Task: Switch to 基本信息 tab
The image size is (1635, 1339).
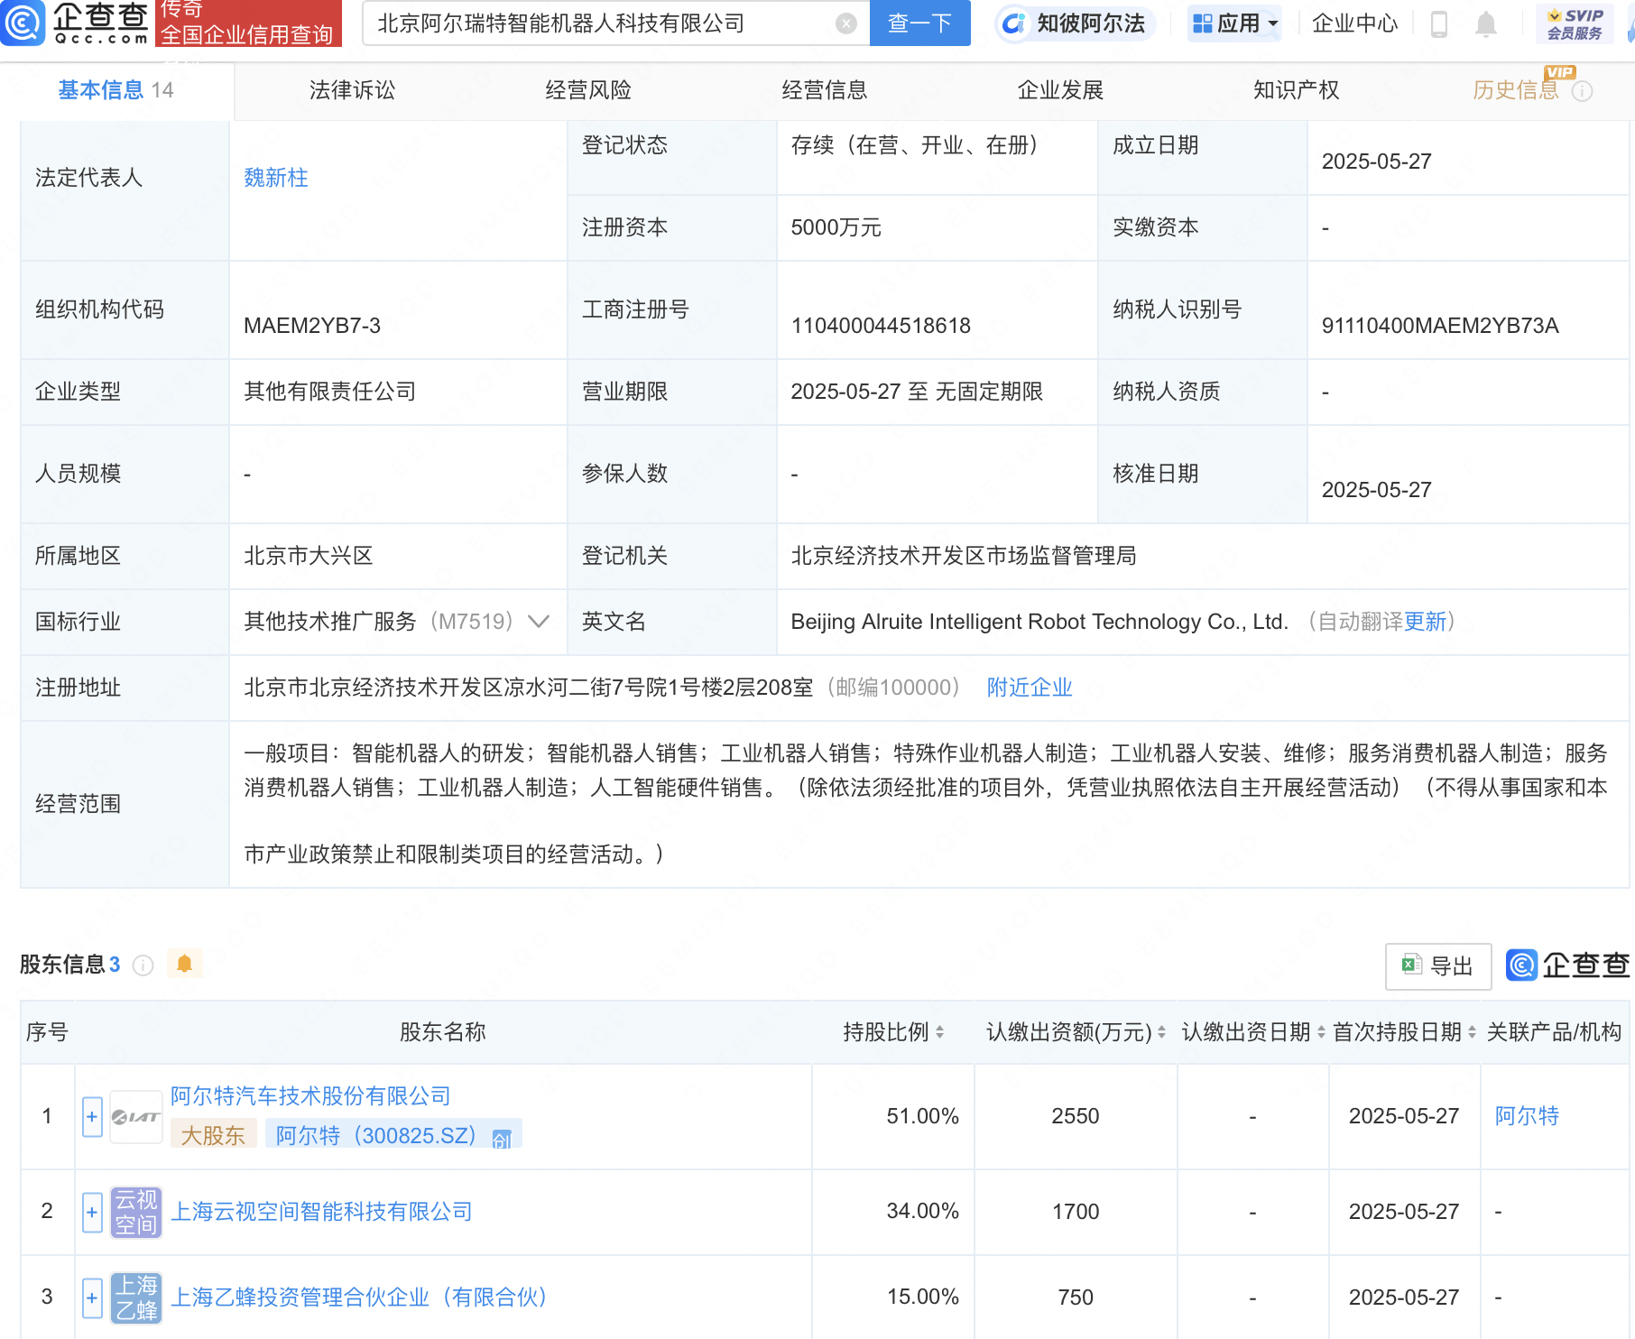Action: tap(115, 90)
